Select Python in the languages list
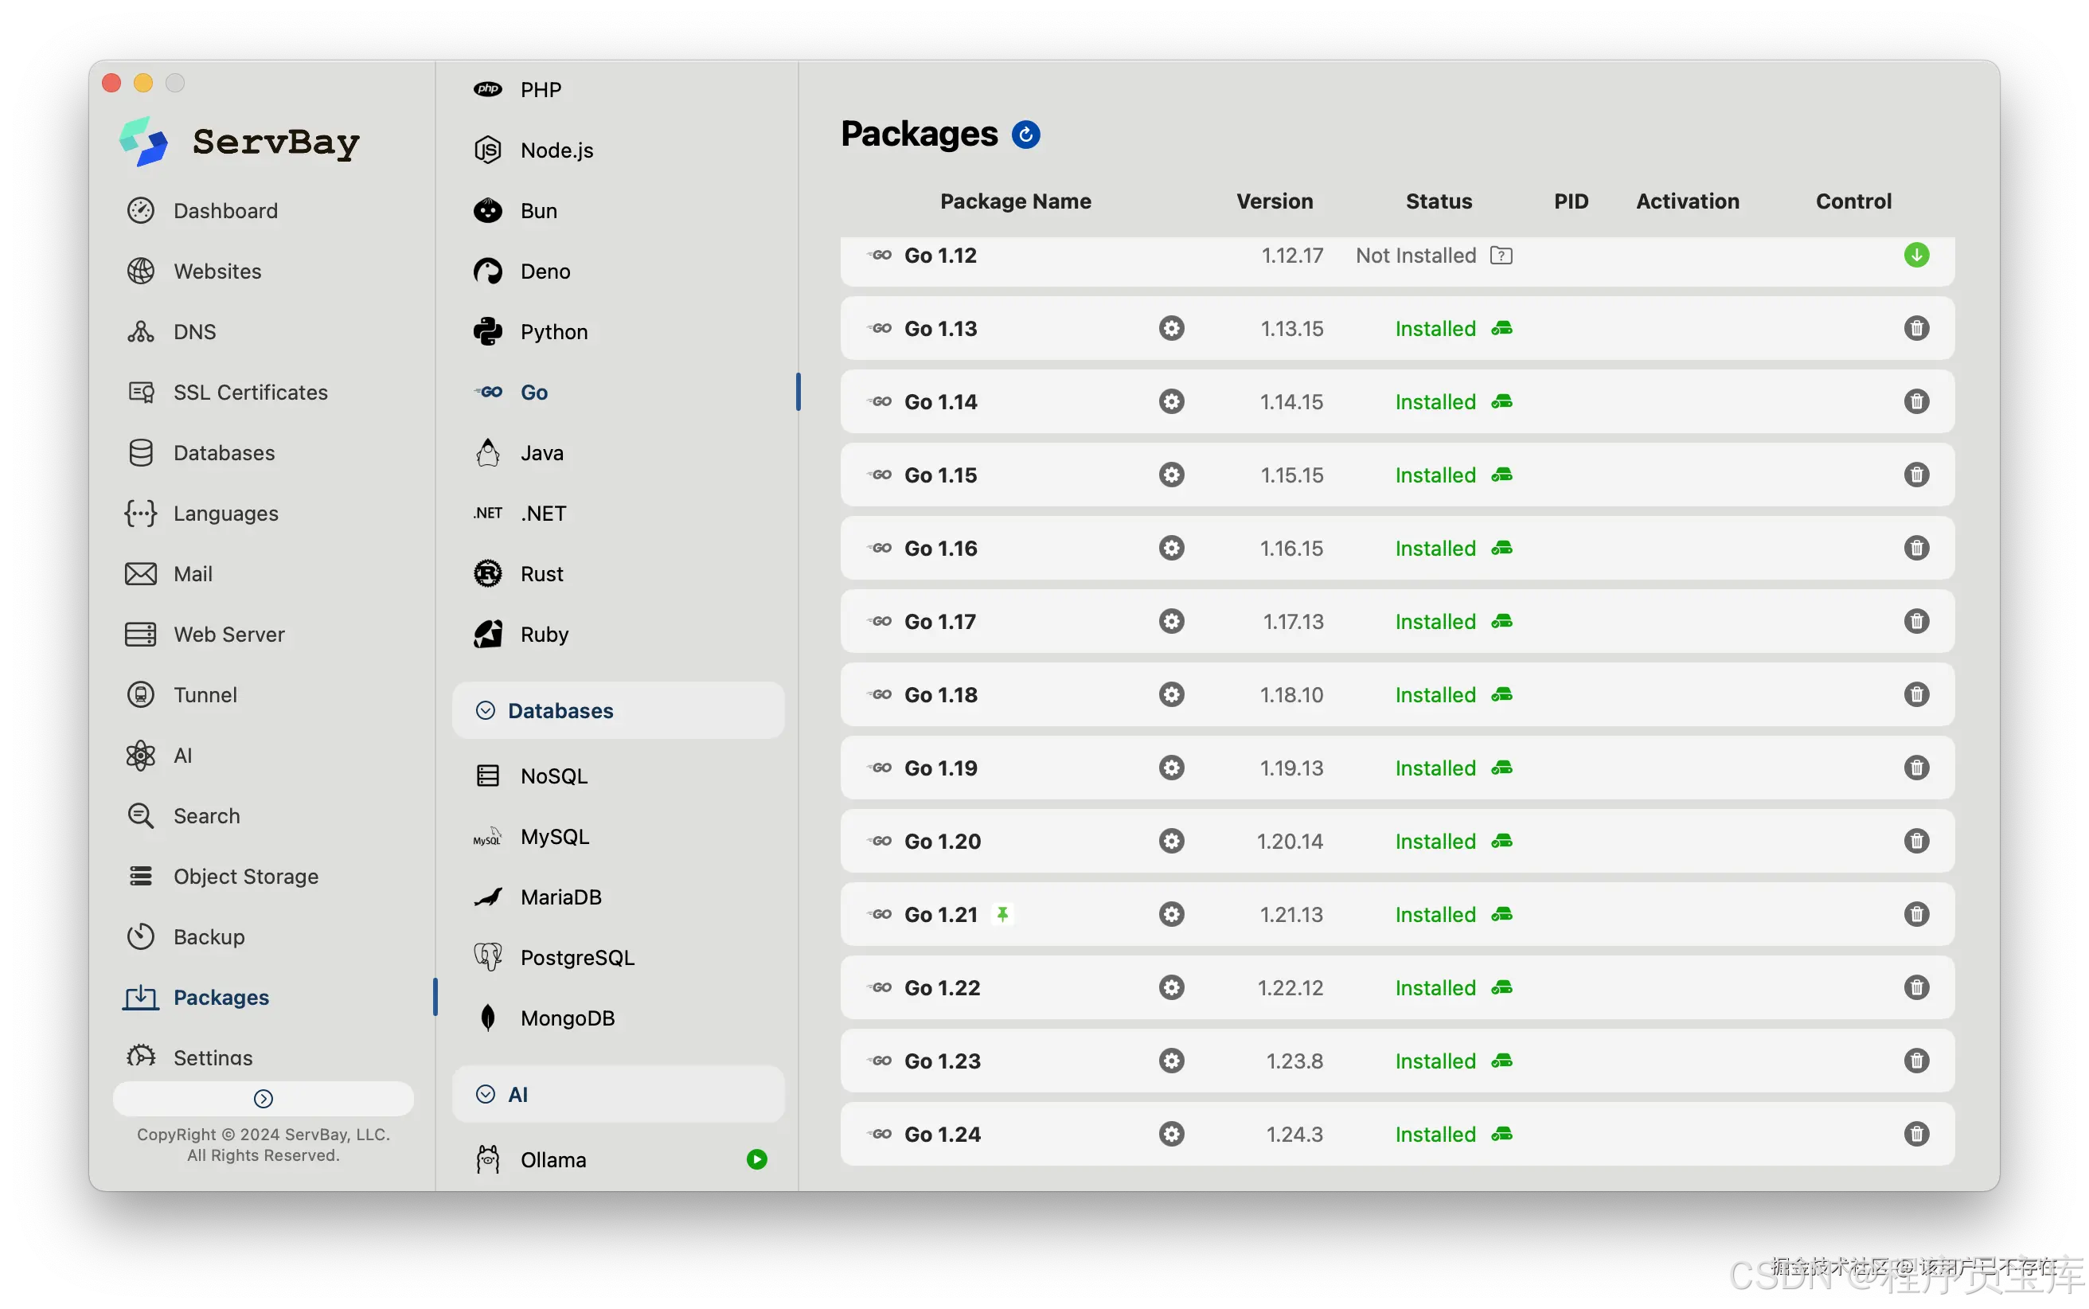This screenshot has height=1309, width=2089. tap(553, 333)
